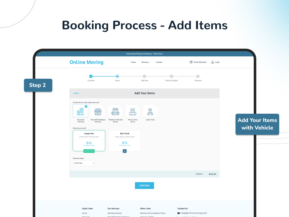Image resolution: width=289 pixels, height=217 pixels.
Task: Click the email envelope icon in footer
Action: (x=178, y=213)
